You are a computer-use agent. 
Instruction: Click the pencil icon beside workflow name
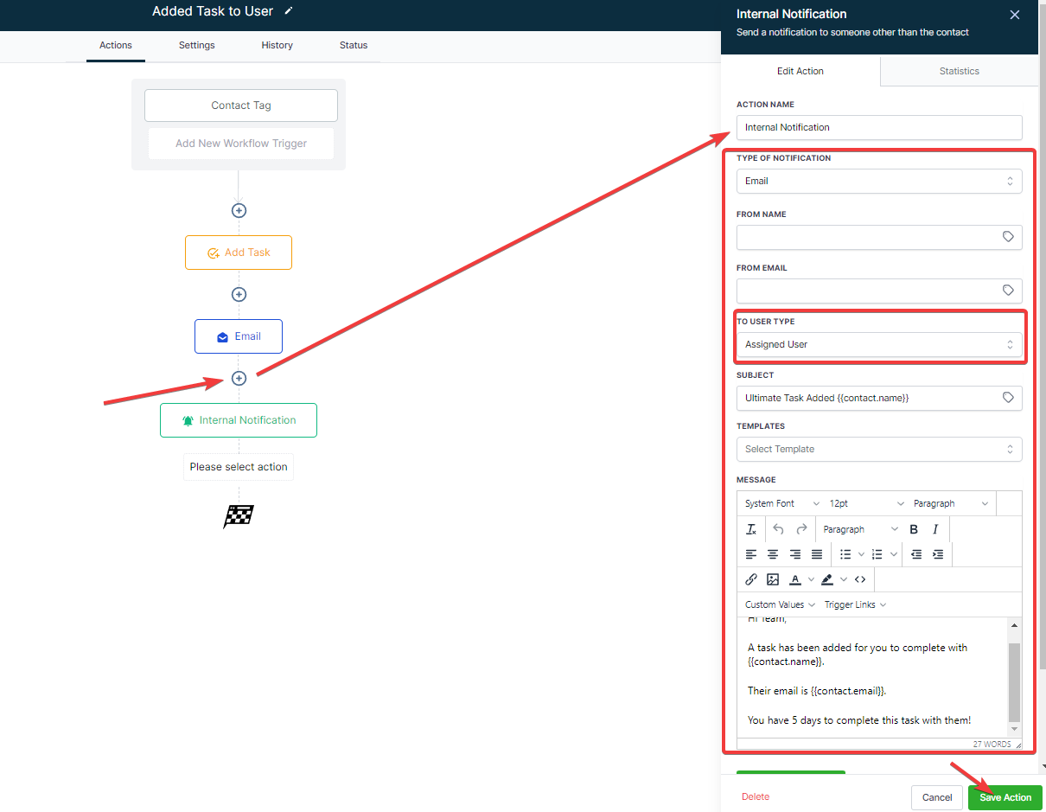[x=289, y=11]
